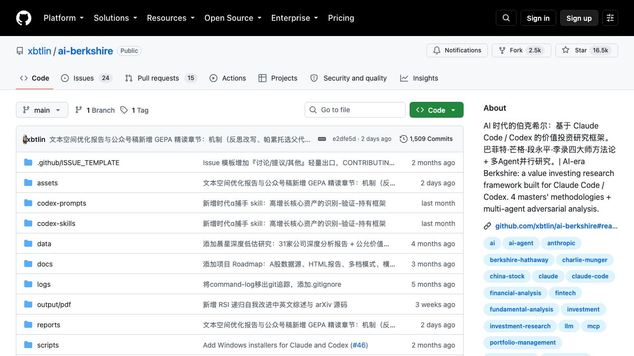
Task: Click the folder icon beside assets
Action: pos(28,182)
